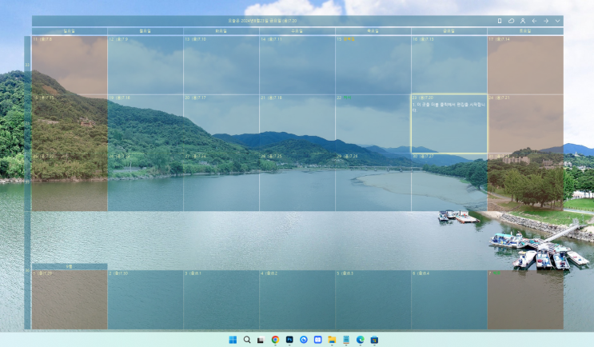Select the day cell for the 27th

pos(221,182)
